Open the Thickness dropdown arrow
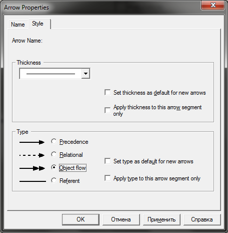228x233 pixels. (x=85, y=74)
